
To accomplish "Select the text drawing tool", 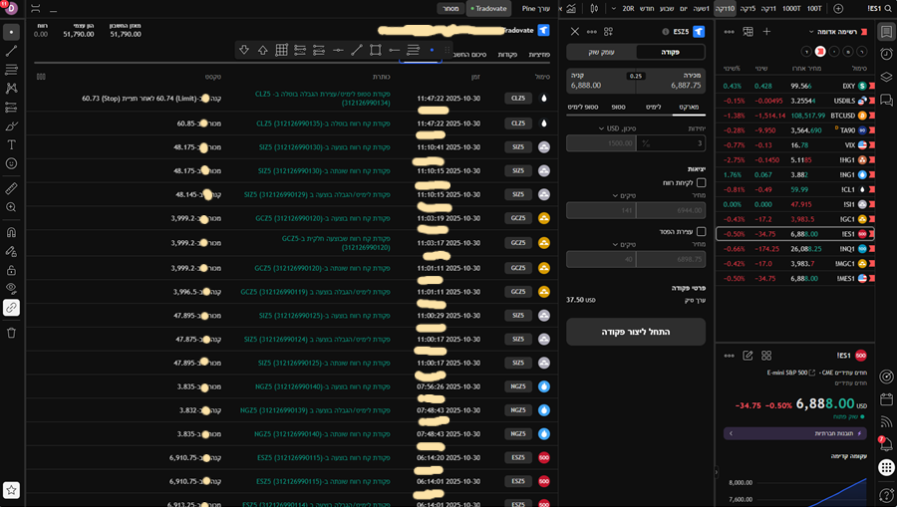I will (x=12, y=144).
